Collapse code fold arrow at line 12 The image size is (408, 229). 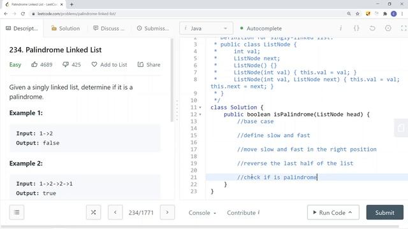coord(200,114)
